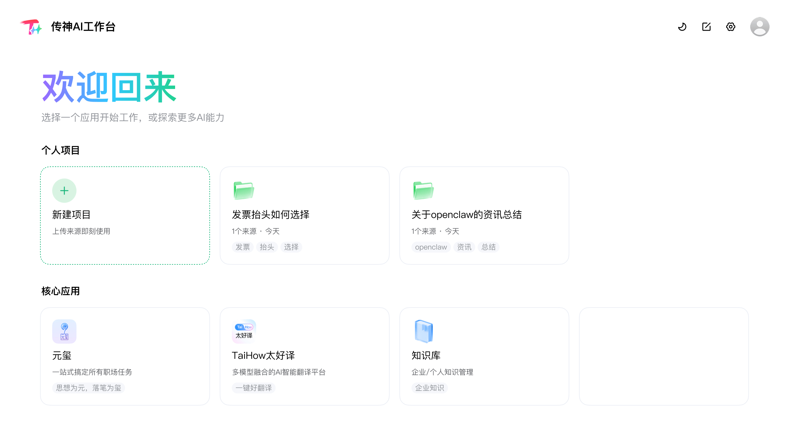The width and height of the screenshot is (789, 442).
Task: Click the TaiHow太好译 app icon
Action: (x=244, y=331)
